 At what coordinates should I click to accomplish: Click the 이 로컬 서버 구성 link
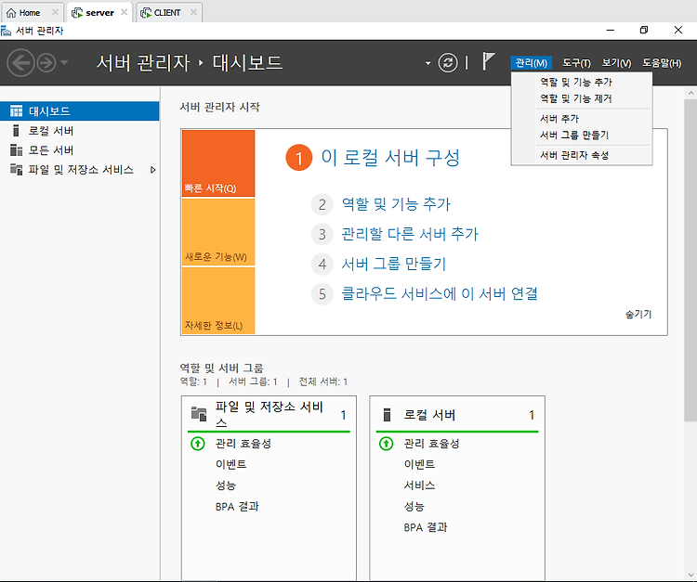point(390,157)
